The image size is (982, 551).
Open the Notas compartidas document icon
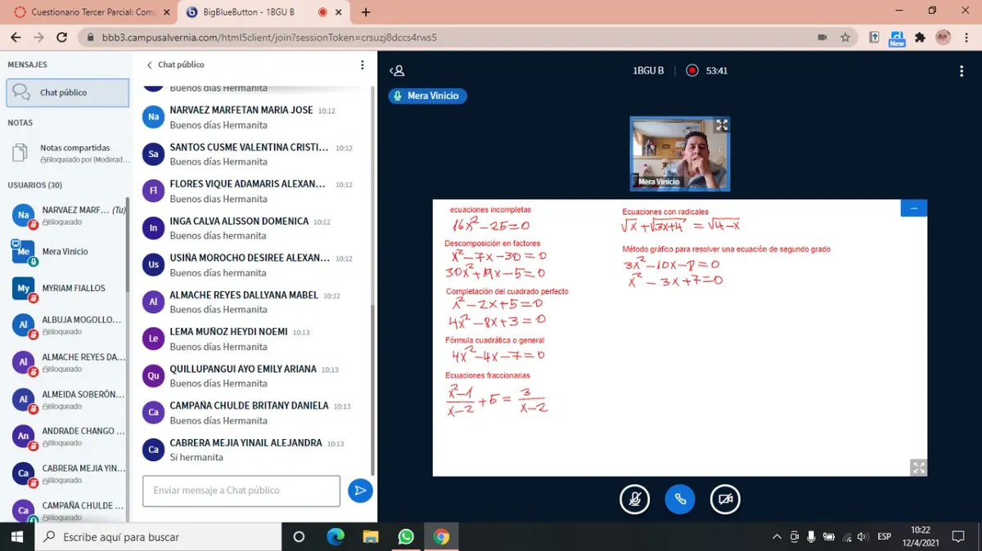pyautogui.click(x=20, y=153)
